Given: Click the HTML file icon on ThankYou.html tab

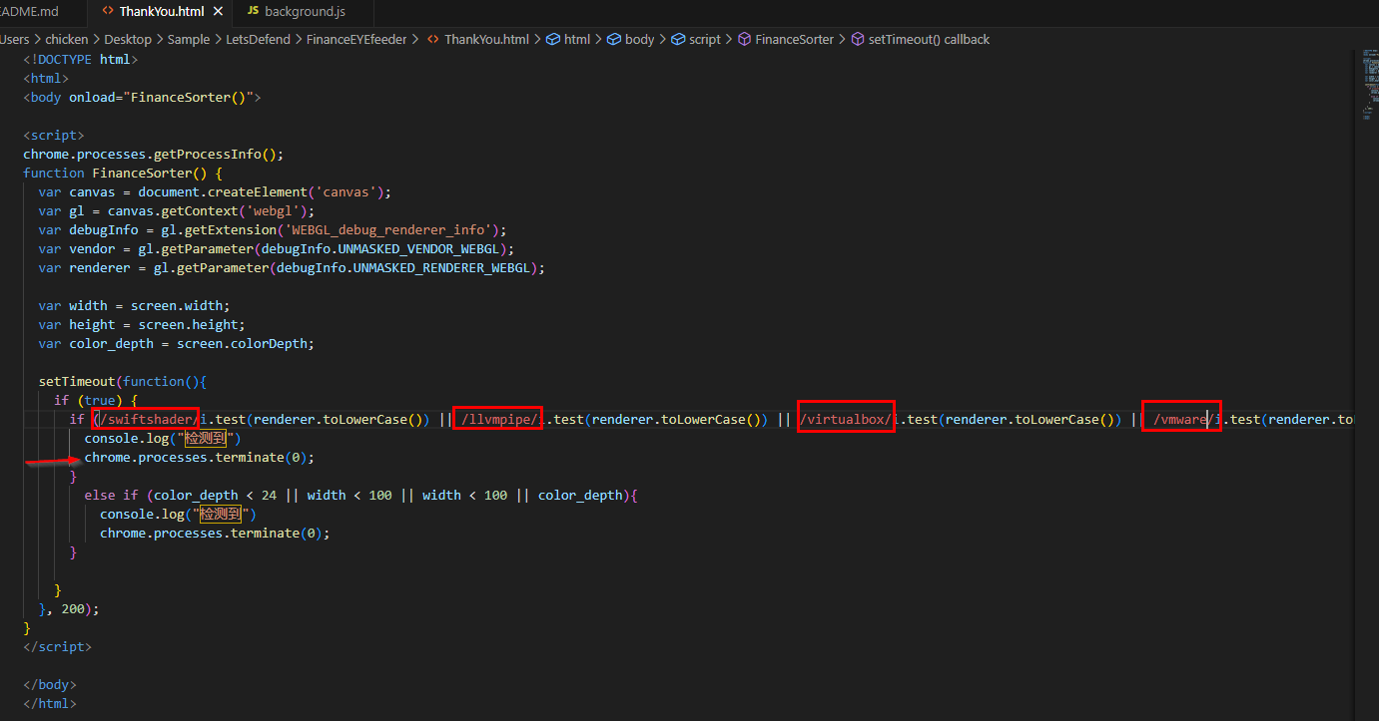Looking at the screenshot, I should (108, 11).
